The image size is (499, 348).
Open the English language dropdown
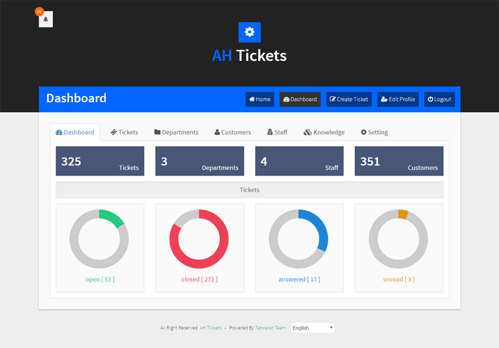coord(313,328)
